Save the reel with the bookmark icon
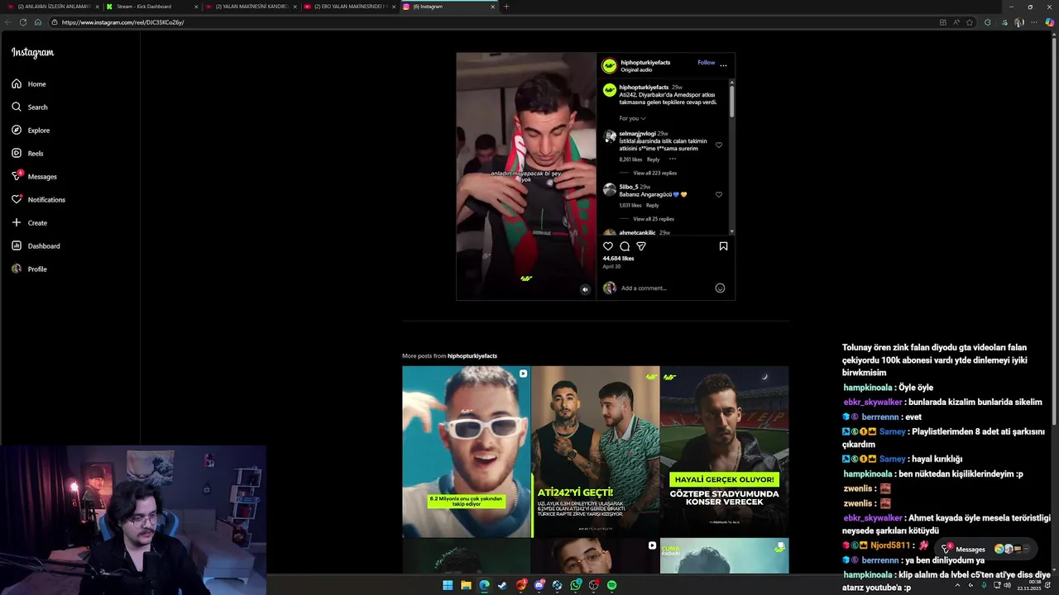This screenshot has height=595, width=1059. coord(723,246)
